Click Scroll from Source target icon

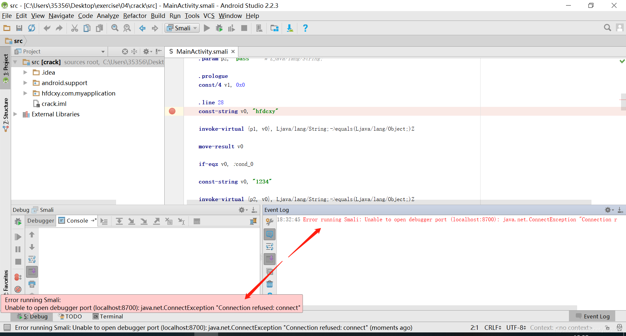point(125,51)
